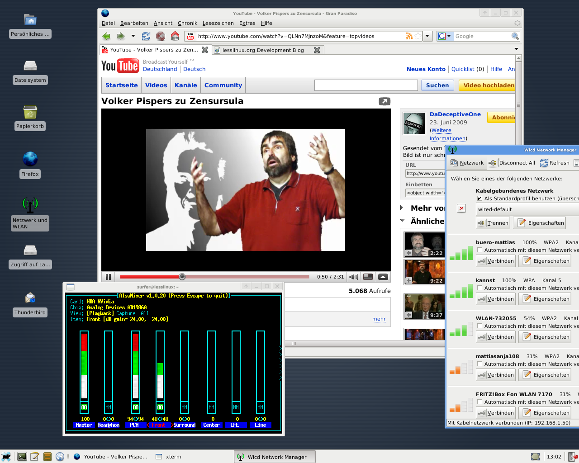
Task: Click the Firefox reload page icon
Action: 146,36
